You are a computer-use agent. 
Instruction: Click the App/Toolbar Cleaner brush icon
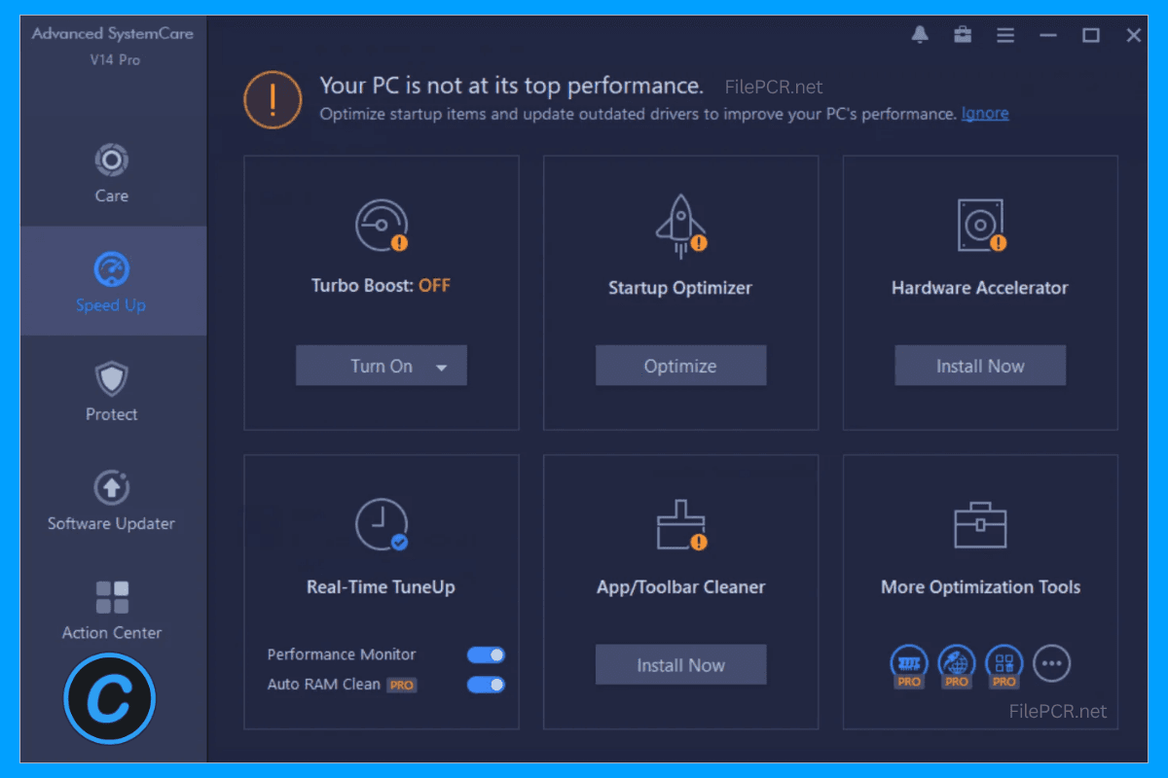click(x=681, y=526)
